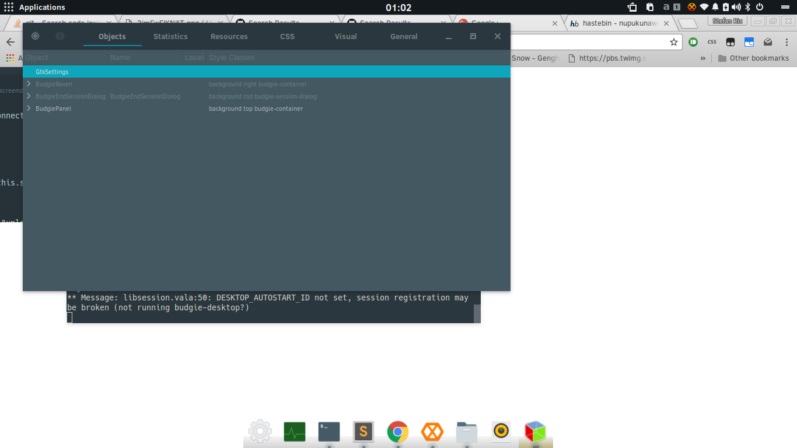Open the clipboard manager tray icon
The height and width of the screenshot is (448, 797).
pyautogui.click(x=650, y=7)
